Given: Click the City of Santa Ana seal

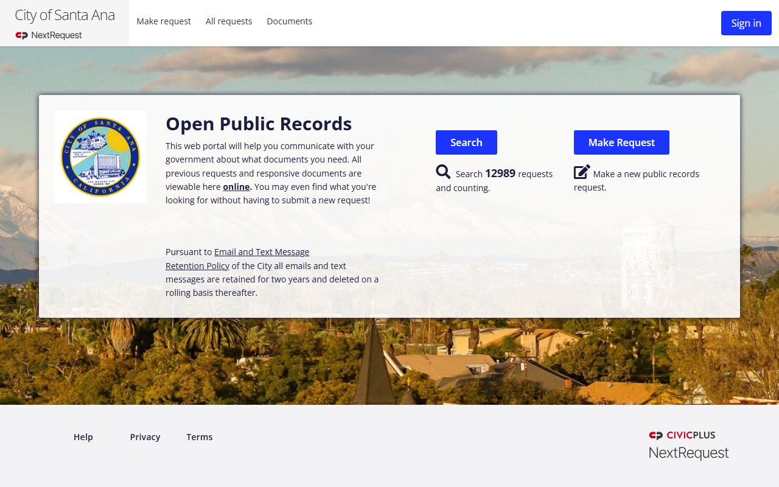Looking at the screenshot, I should click(100, 157).
